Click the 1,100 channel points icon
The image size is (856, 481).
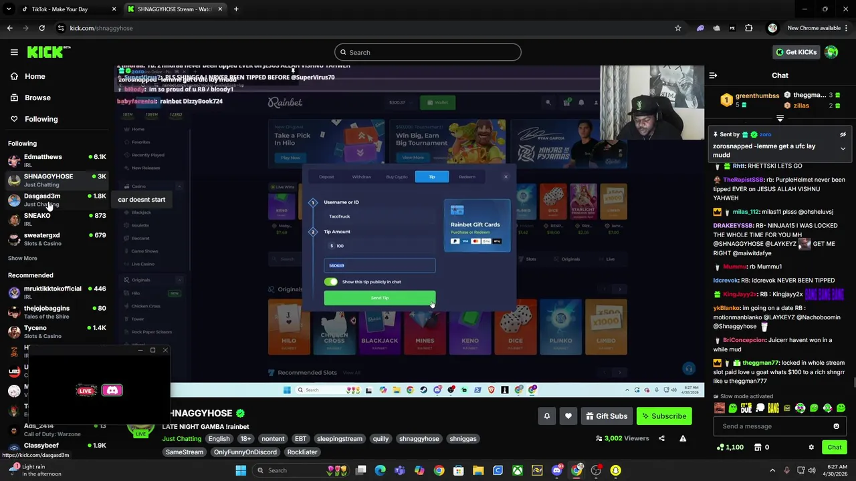pos(720,447)
